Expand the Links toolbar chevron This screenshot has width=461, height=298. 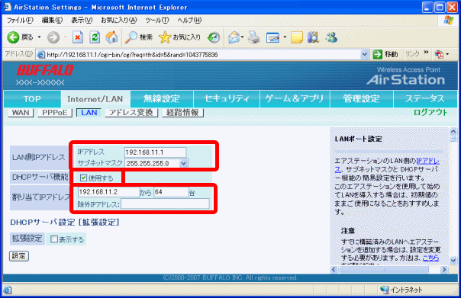click(426, 53)
